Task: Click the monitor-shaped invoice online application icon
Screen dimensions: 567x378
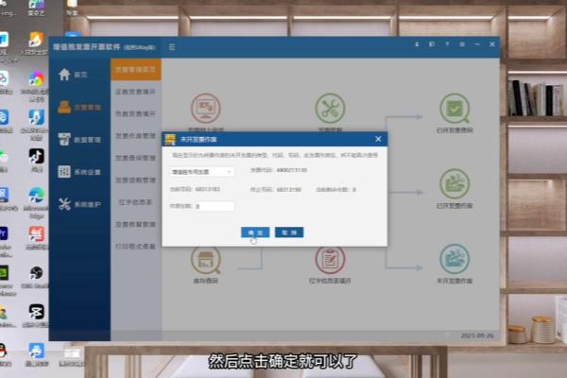Action: point(206,108)
